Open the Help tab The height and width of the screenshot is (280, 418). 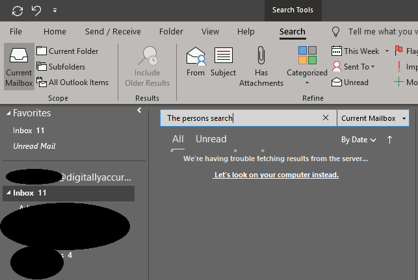246,31
